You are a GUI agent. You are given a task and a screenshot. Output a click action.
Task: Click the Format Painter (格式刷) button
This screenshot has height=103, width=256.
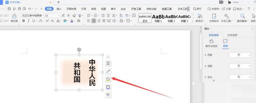click(14, 18)
